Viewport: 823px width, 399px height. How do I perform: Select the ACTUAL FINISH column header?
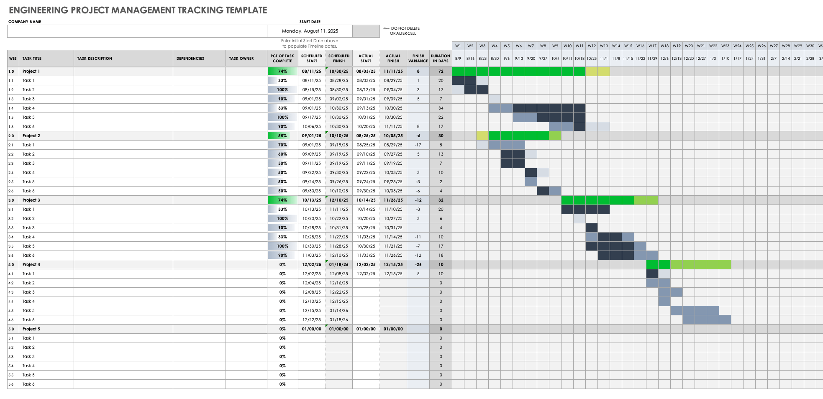pos(393,59)
